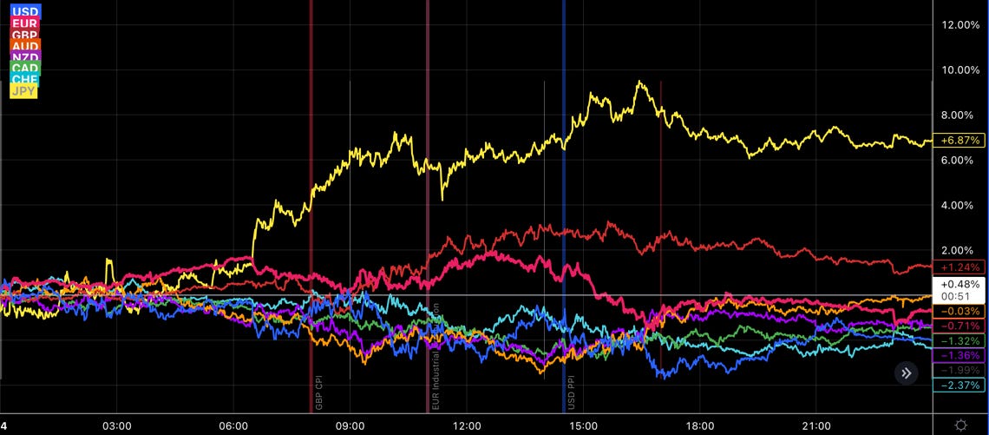This screenshot has height=435, width=989.
Task: Click the 15:00 time axis label
Action: pos(584,425)
